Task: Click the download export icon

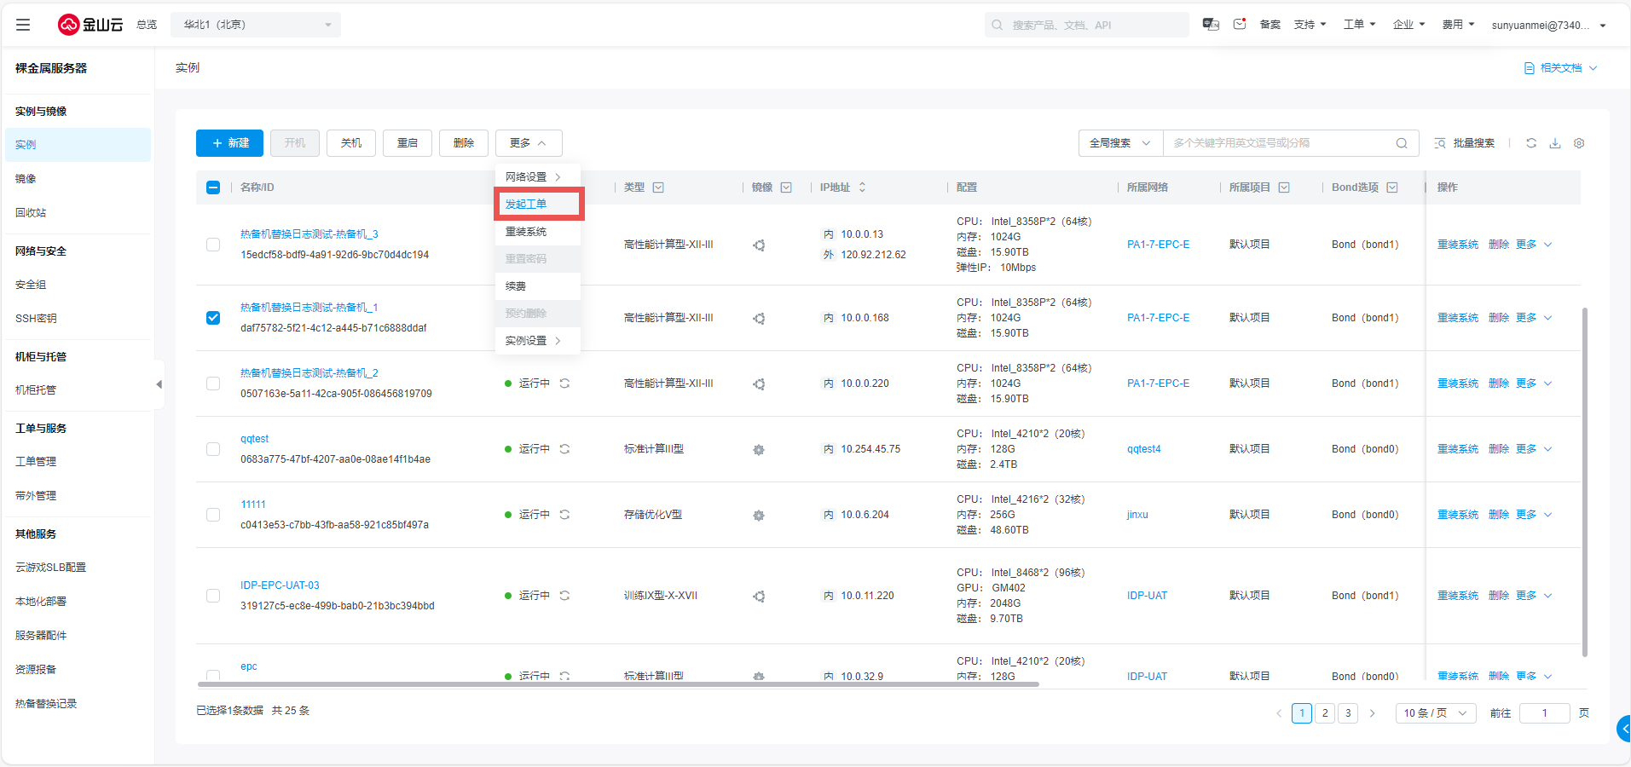Action: (x=1555, y=143)
